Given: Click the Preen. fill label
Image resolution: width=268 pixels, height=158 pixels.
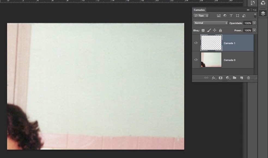Looking at the screenshot, I should pyautogui.click(x=238, y=30).
